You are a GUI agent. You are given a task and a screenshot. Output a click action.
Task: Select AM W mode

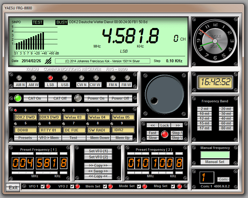pyautogui.click(x=33, y=85)
